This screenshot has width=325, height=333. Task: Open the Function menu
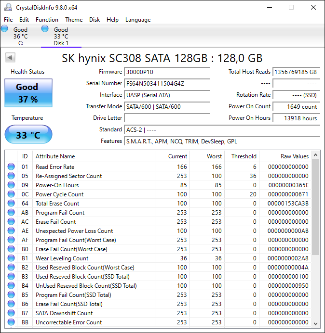[x=47, y=20]
